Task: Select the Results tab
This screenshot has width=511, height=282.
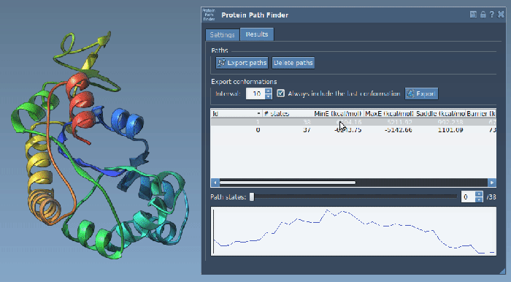Action: [257, 34]
